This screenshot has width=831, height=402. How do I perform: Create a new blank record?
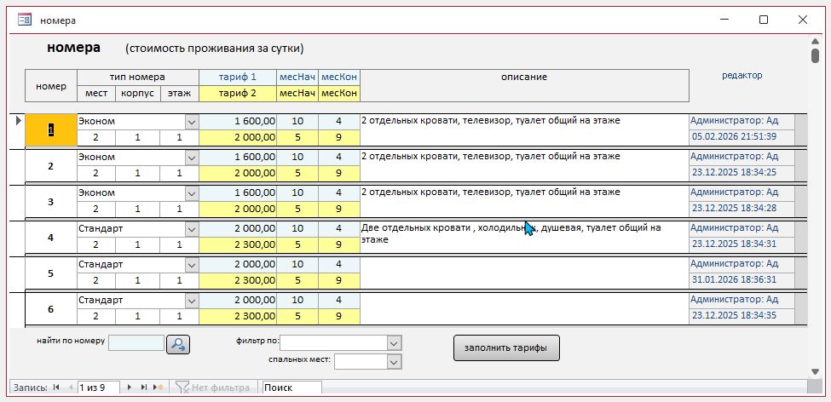tap(159, 388)
